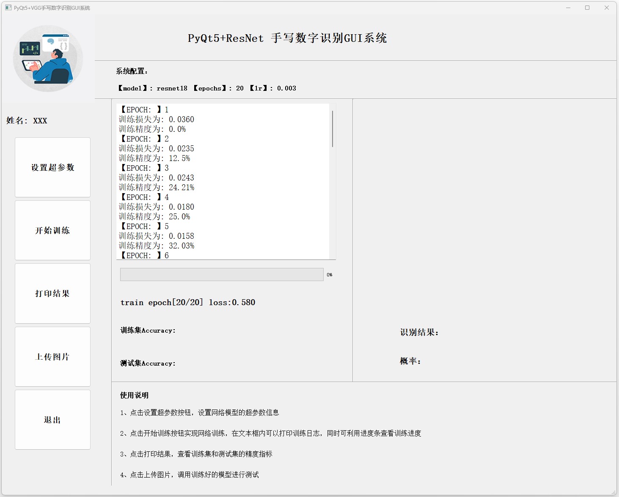The height and width of the screenshot is (497, 619).
Task: Click the lr 0.003 config value
Action: (x=272, y=88)
